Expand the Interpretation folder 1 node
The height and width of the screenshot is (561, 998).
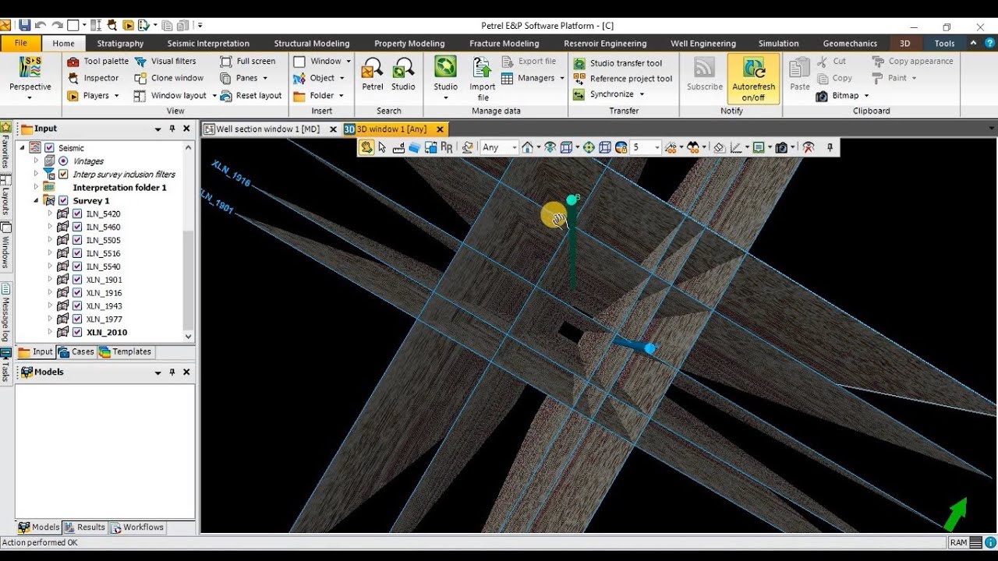click(x=36, y=187)
